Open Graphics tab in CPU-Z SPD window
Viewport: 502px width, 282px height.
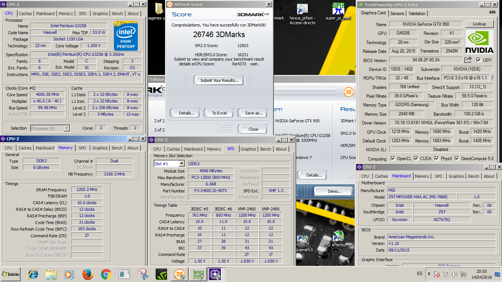248,149
